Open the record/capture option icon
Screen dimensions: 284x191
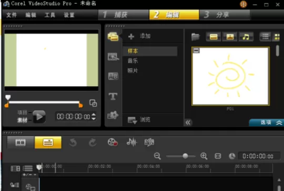pyautogui.click(x=113, y=142)
